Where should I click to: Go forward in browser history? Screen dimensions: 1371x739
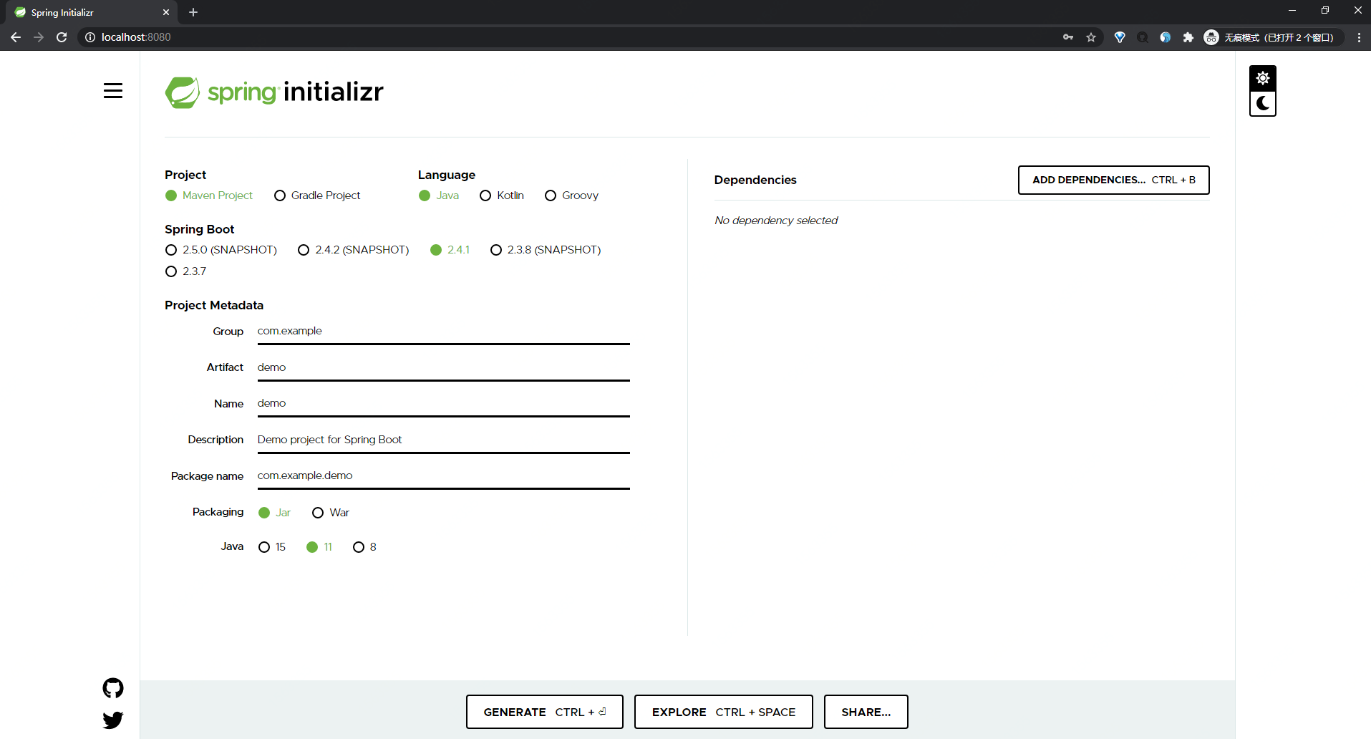point(39,37)
